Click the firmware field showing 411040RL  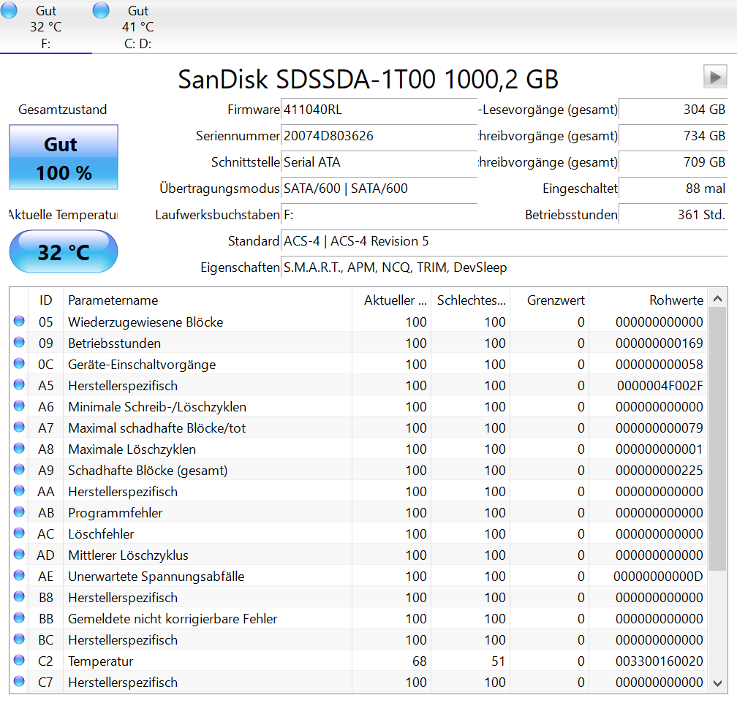click(x=379, y=110)
